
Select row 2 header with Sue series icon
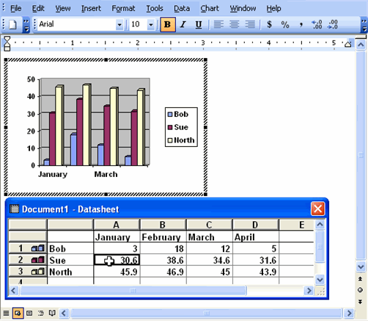(27, 260)
